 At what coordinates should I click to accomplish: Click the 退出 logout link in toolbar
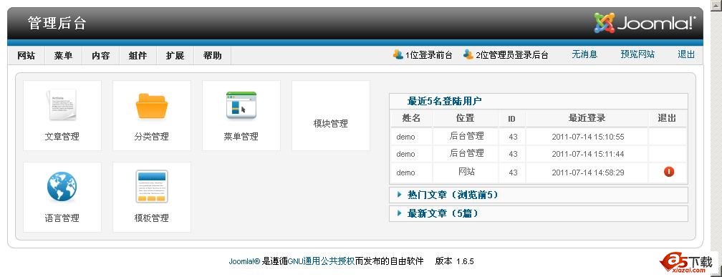[x=686, y=54]
